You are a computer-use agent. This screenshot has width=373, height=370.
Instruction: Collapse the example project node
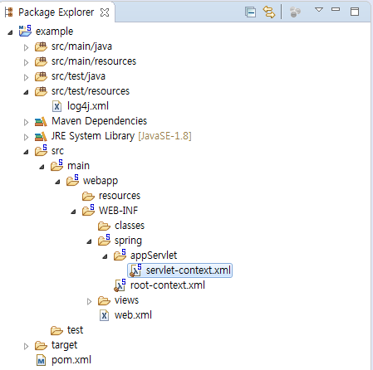[x=10, y=32]
